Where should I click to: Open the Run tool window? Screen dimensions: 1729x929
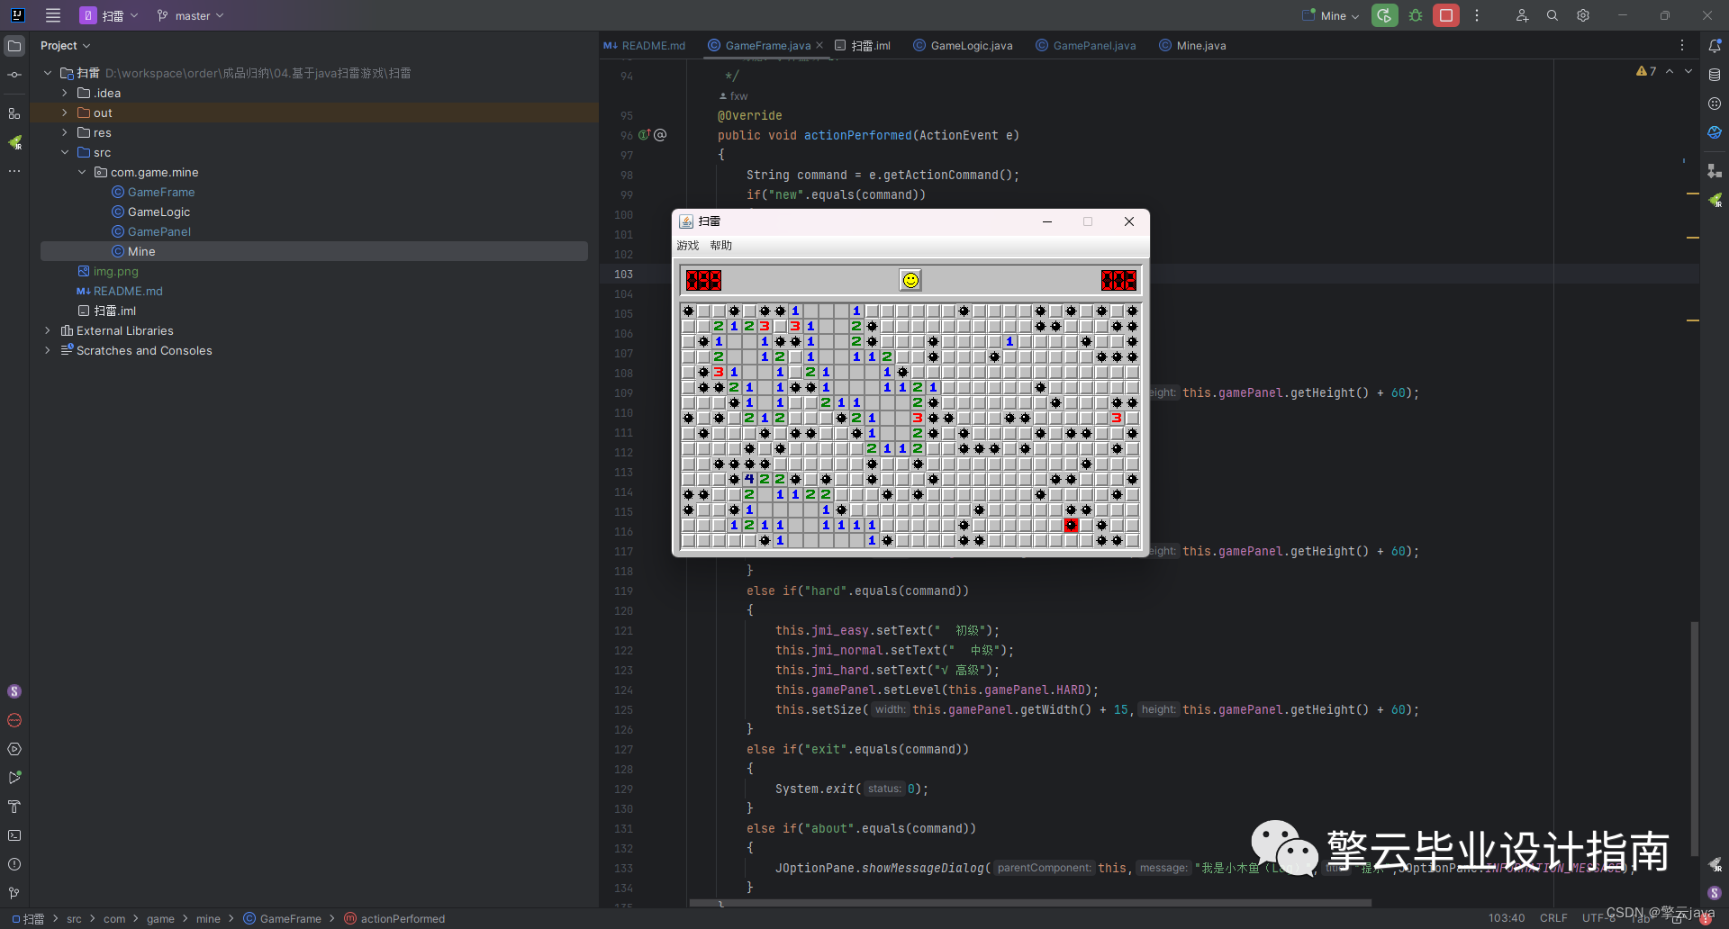point(14,778)
